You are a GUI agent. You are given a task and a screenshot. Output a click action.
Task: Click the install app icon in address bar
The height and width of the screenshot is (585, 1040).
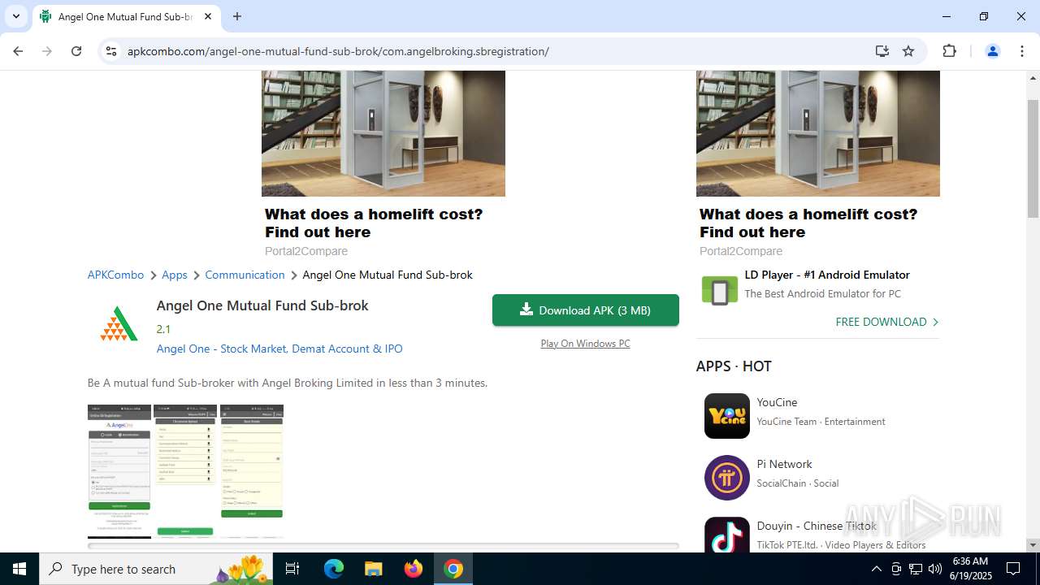[882, 51]
